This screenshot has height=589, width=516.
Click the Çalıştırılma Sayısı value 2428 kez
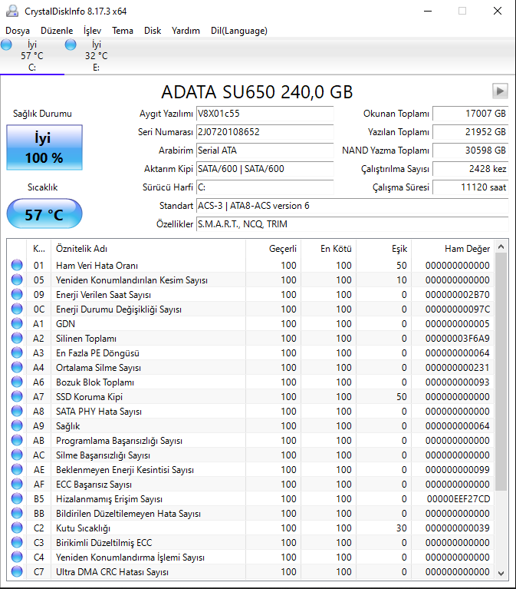tap(470, 169)
